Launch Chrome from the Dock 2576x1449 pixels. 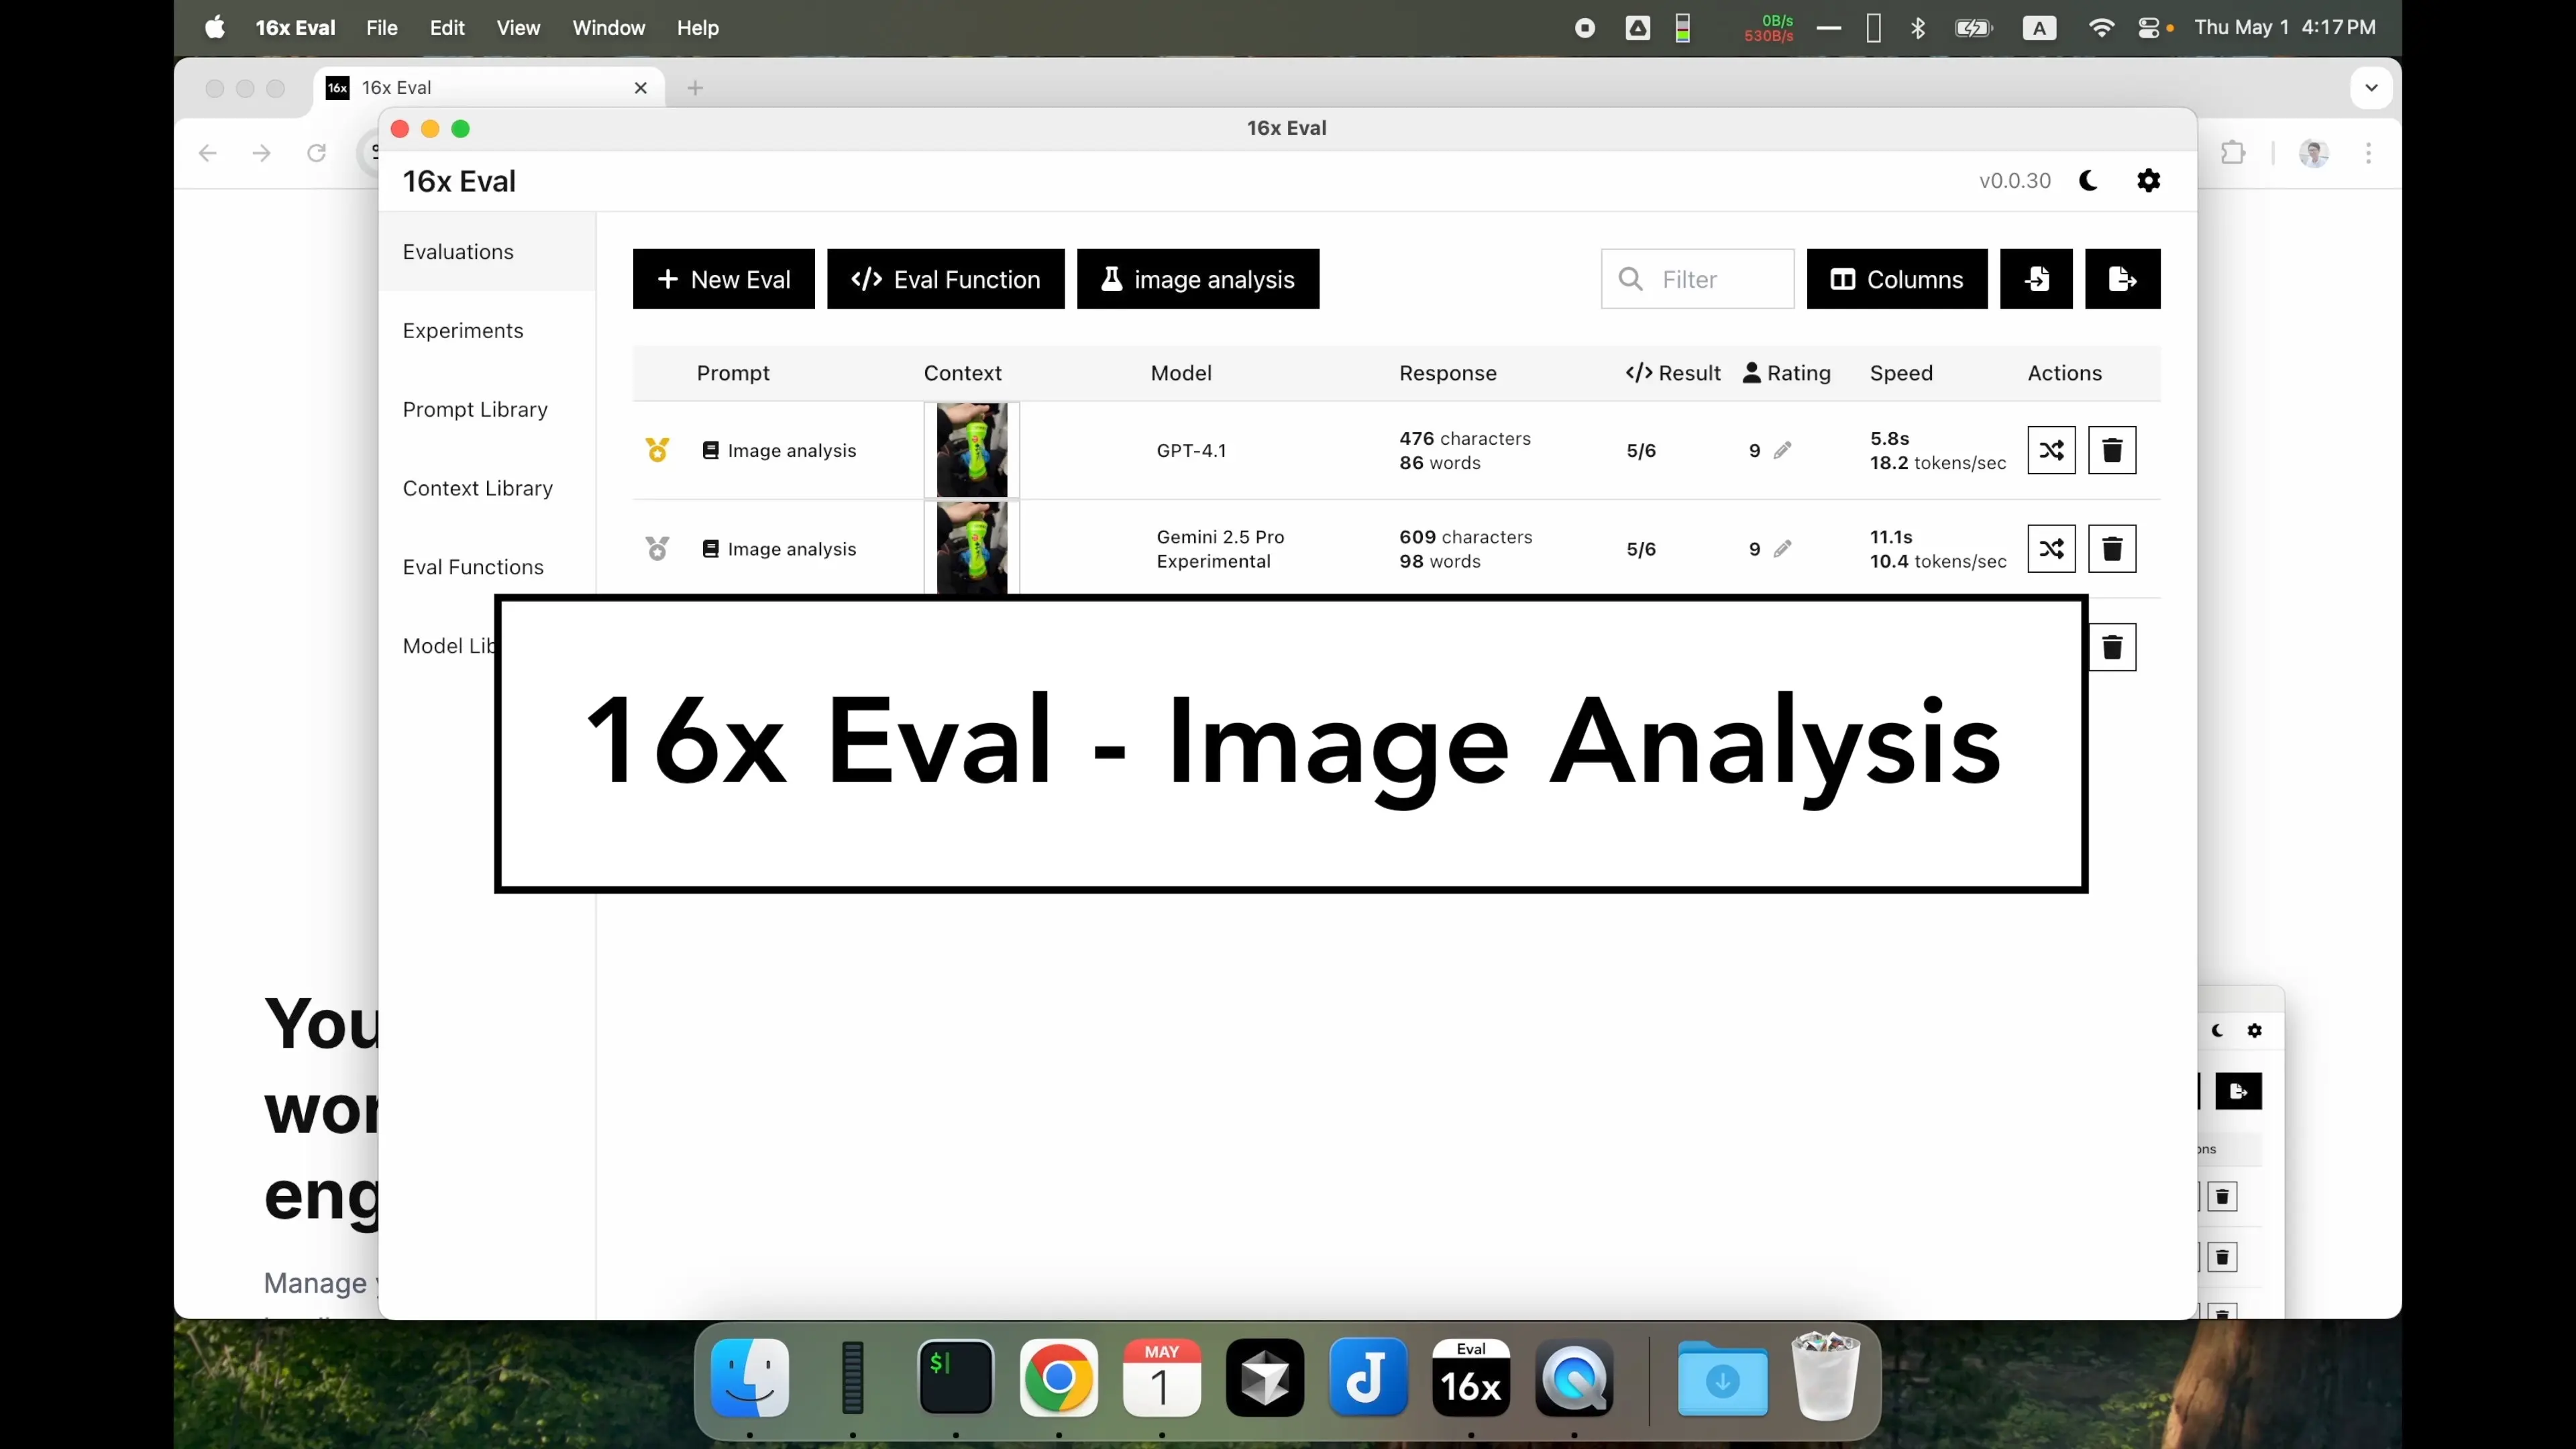1058,1378
